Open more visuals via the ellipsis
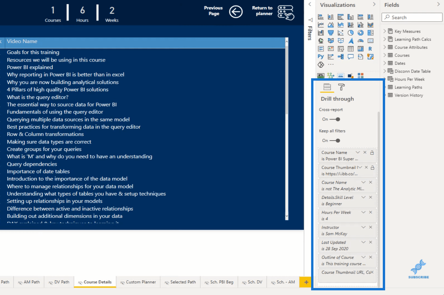The height and width of the screenshot is (295, 444). coord(330,65)
